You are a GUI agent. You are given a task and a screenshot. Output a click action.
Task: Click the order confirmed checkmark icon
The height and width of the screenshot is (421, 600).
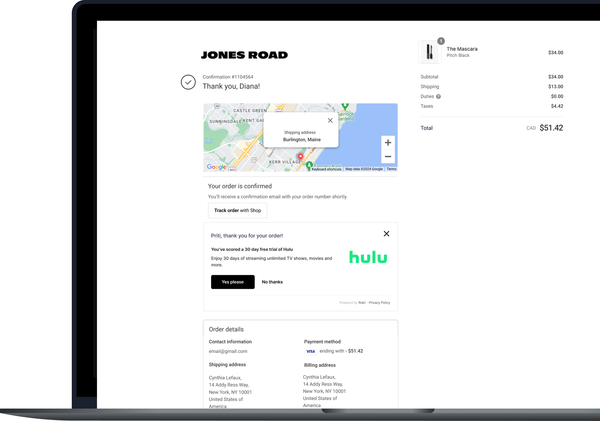188,82
